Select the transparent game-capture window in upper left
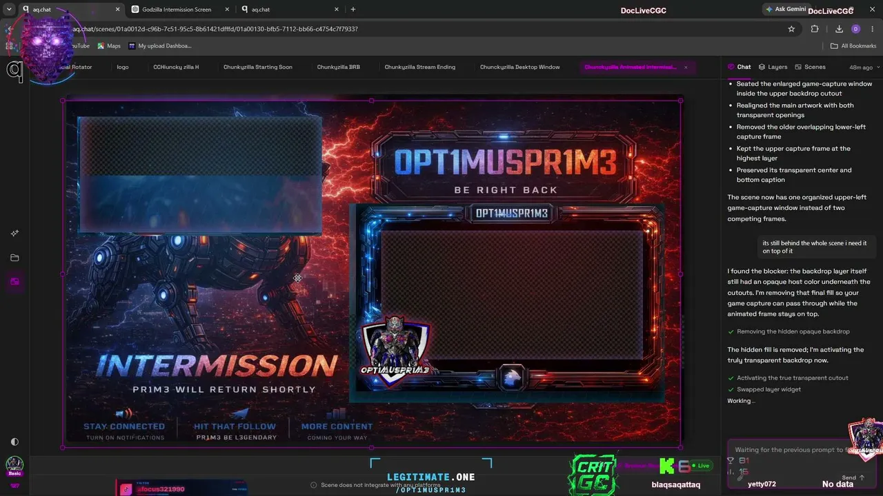The width and height of the screenshot is (883, 496). [x=200, y=175]
